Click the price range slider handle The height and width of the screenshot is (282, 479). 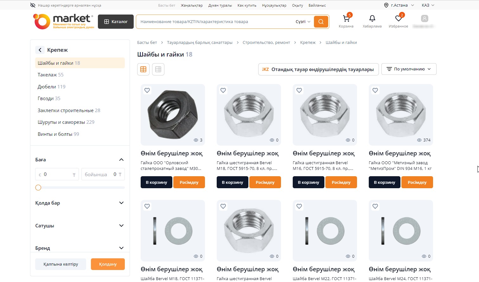pyautogui.click(x=38, y=188)
